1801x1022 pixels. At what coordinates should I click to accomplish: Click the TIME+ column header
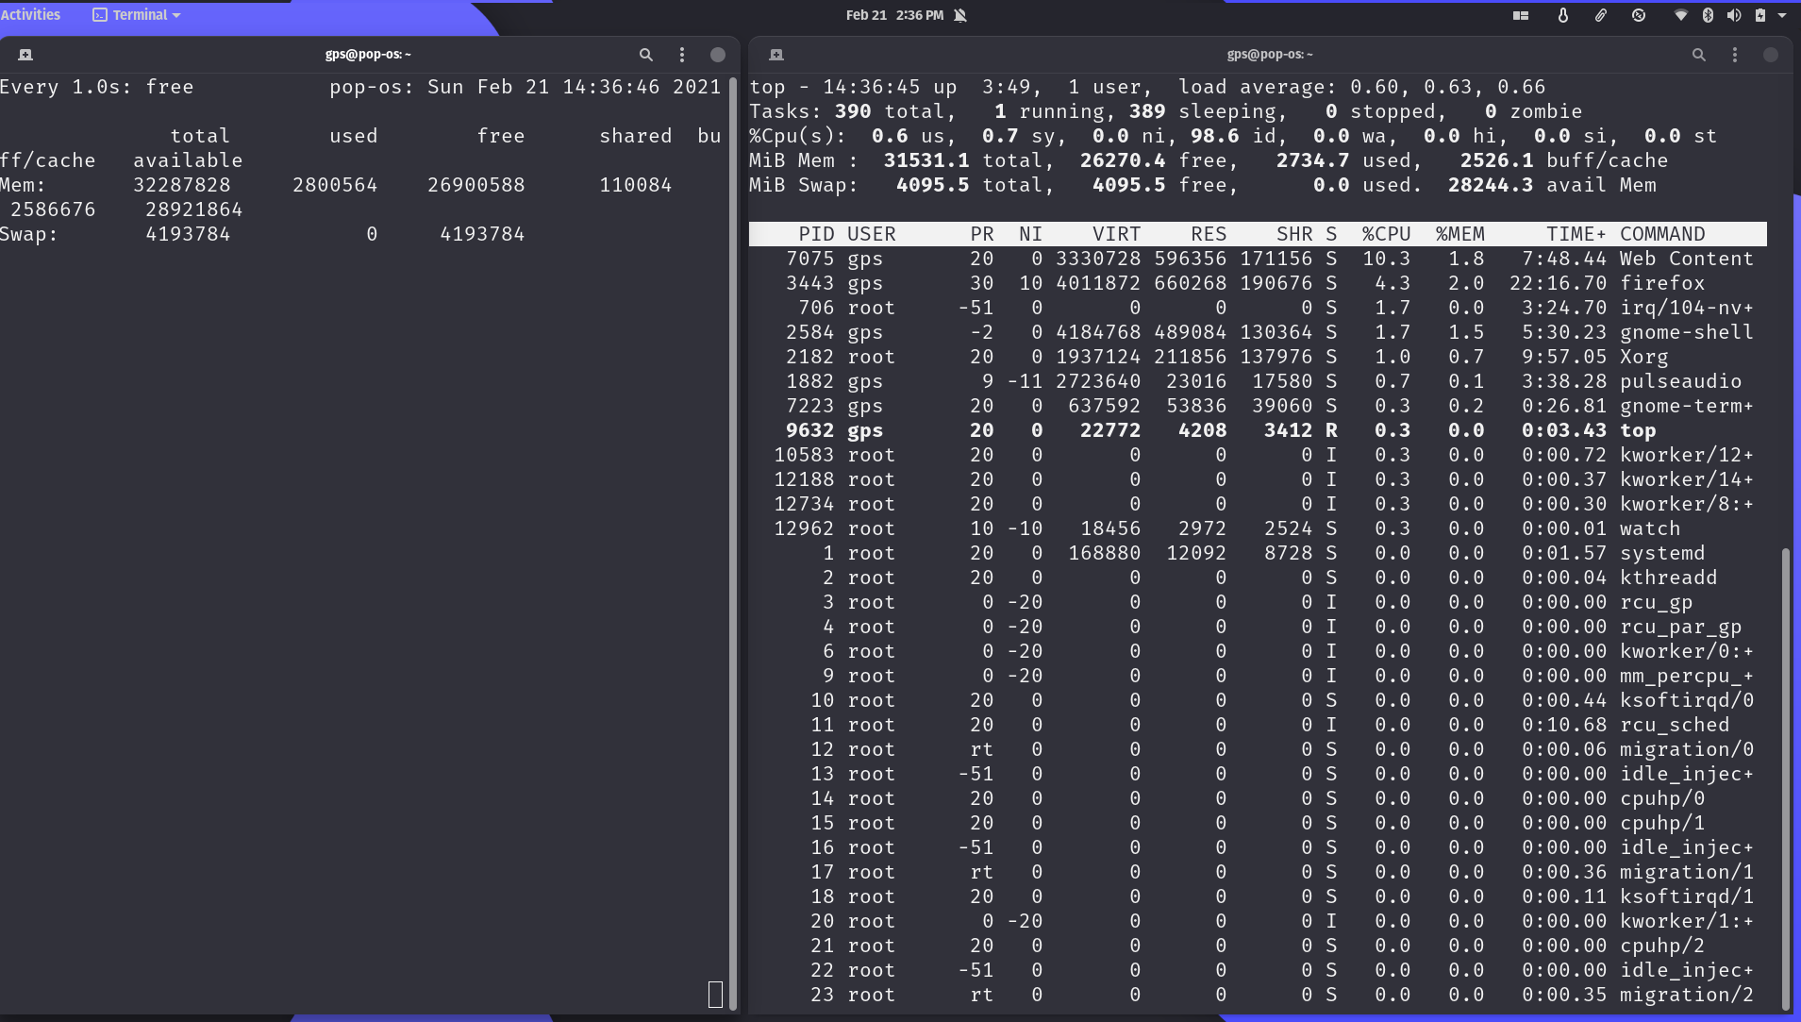[1576, 234]
